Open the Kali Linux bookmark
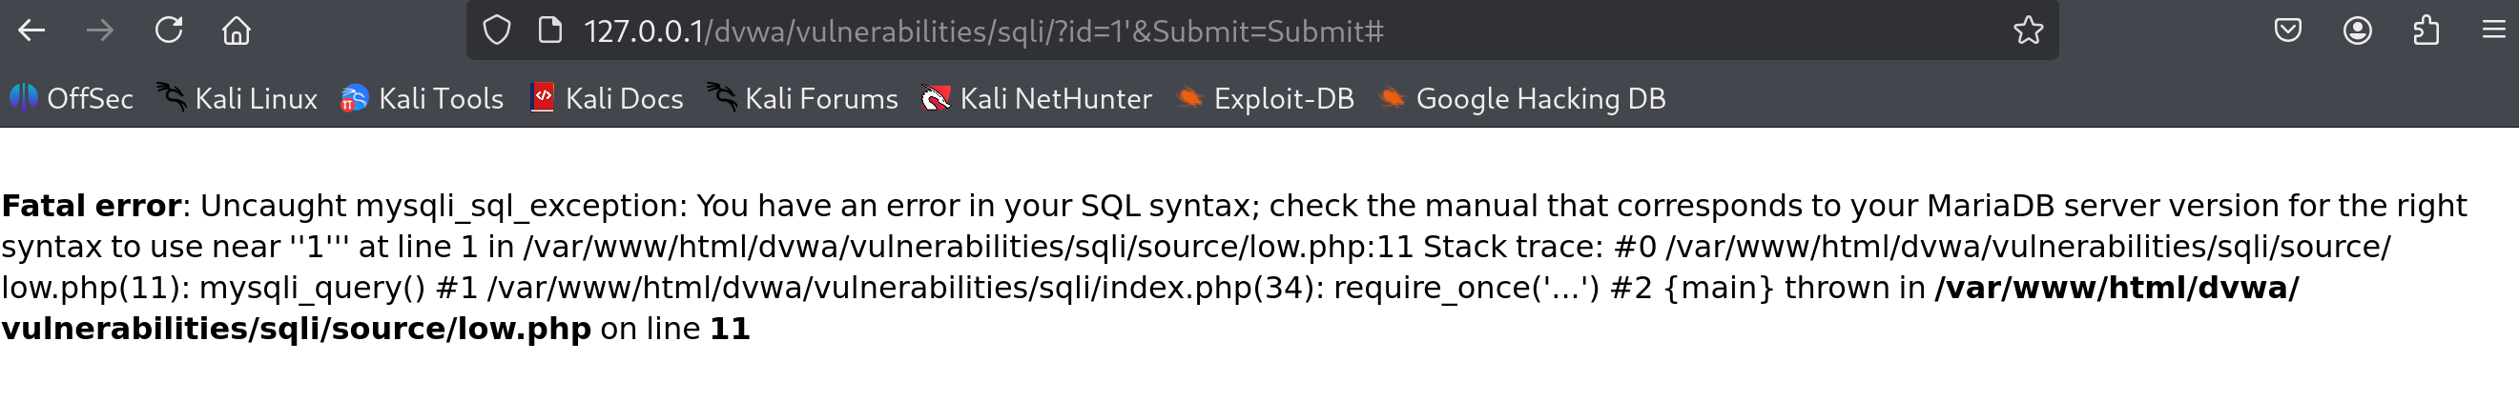Image resolution: width=2519 pixels, height=402 pixels. pyautogui.click(x=237, y=98)
